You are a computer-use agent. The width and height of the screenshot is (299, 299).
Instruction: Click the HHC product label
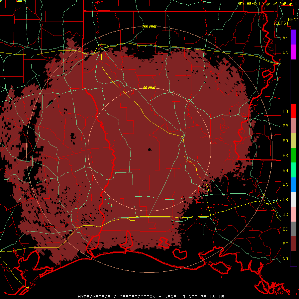tap(292, 20)
